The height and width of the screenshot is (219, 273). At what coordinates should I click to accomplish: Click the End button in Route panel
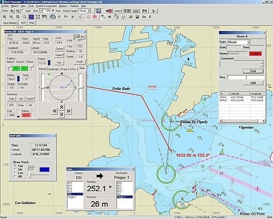[x=253, y=71]
